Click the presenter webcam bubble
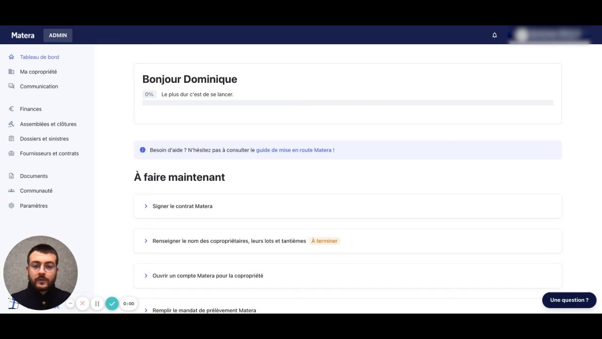The height and width of the screenshot is (339, 602). 40,273
